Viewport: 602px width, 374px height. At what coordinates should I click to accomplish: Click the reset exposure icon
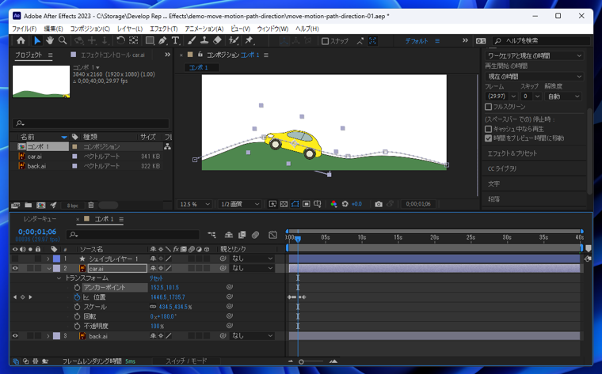345,204
